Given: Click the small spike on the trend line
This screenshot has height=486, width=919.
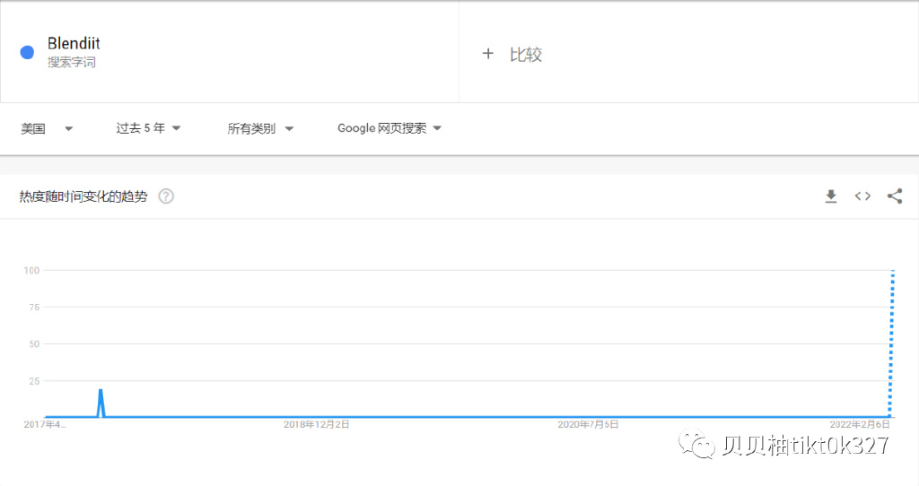Looking at the screenshot, I should click(x=101, y=403).
